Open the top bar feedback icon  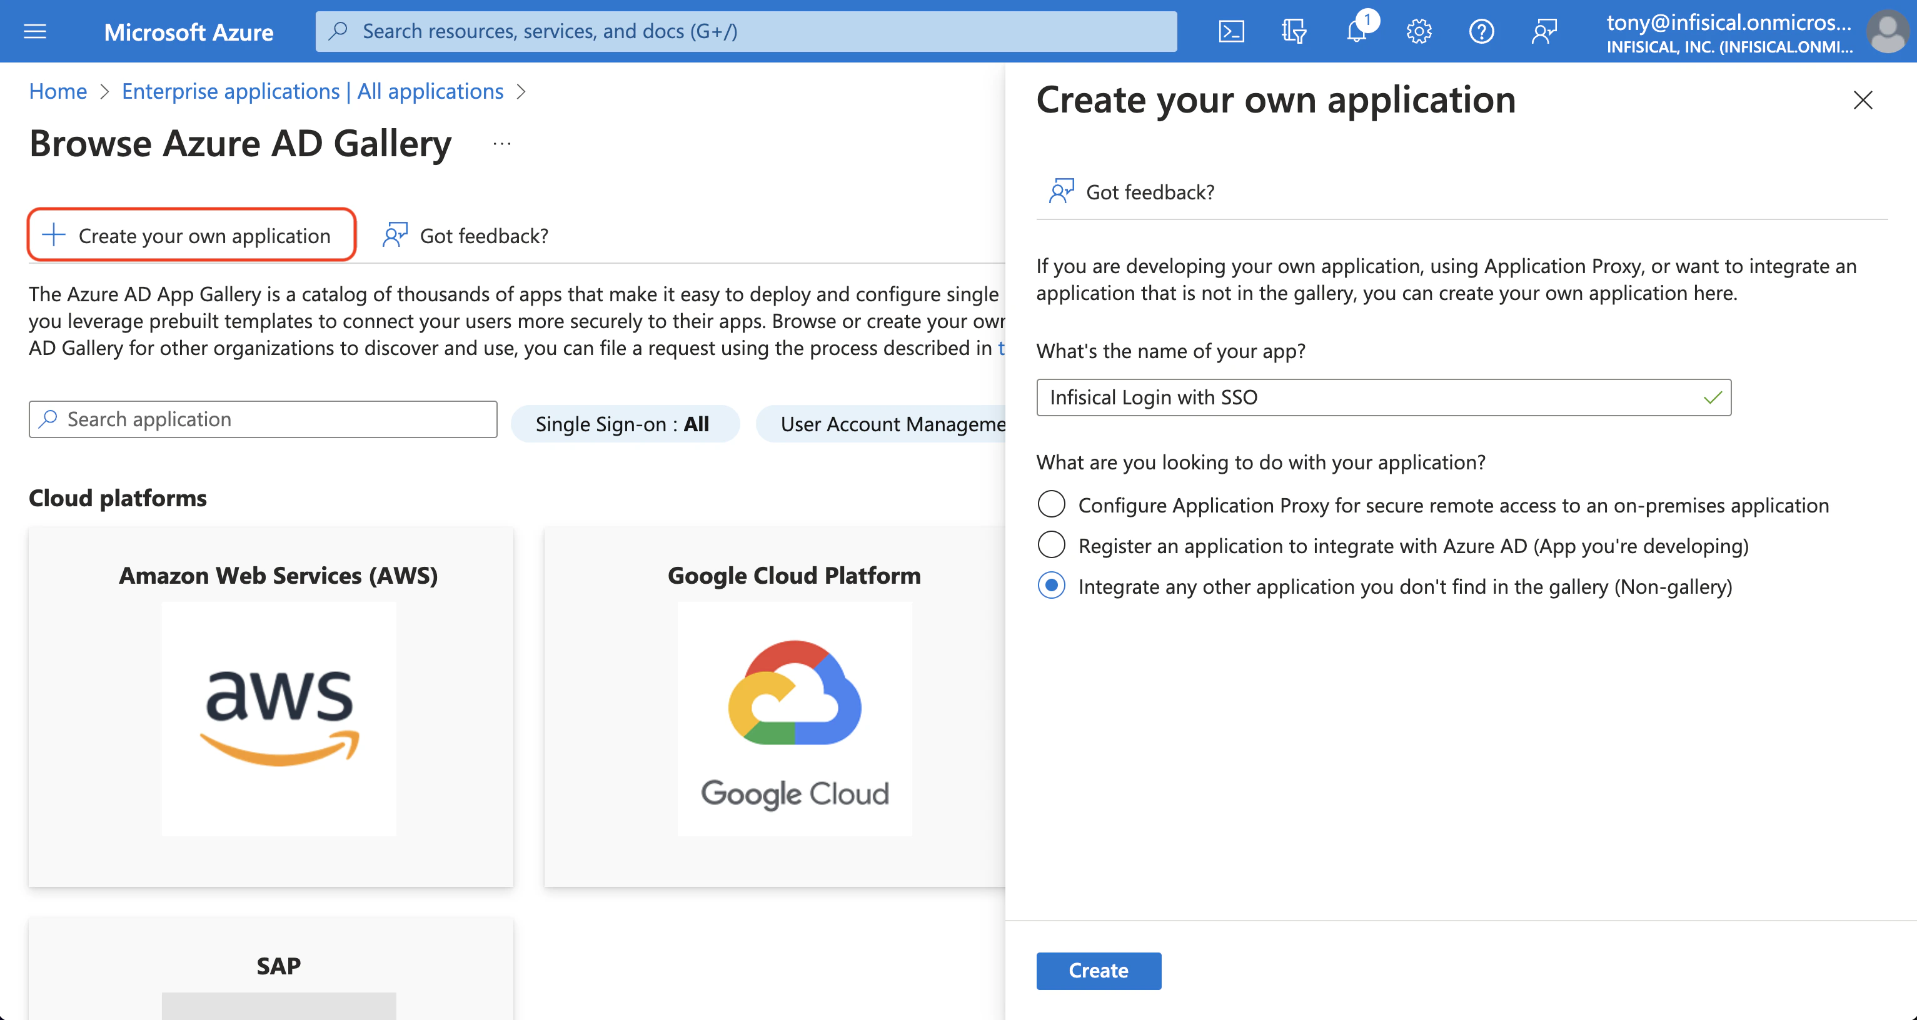tap(1544, 31)
